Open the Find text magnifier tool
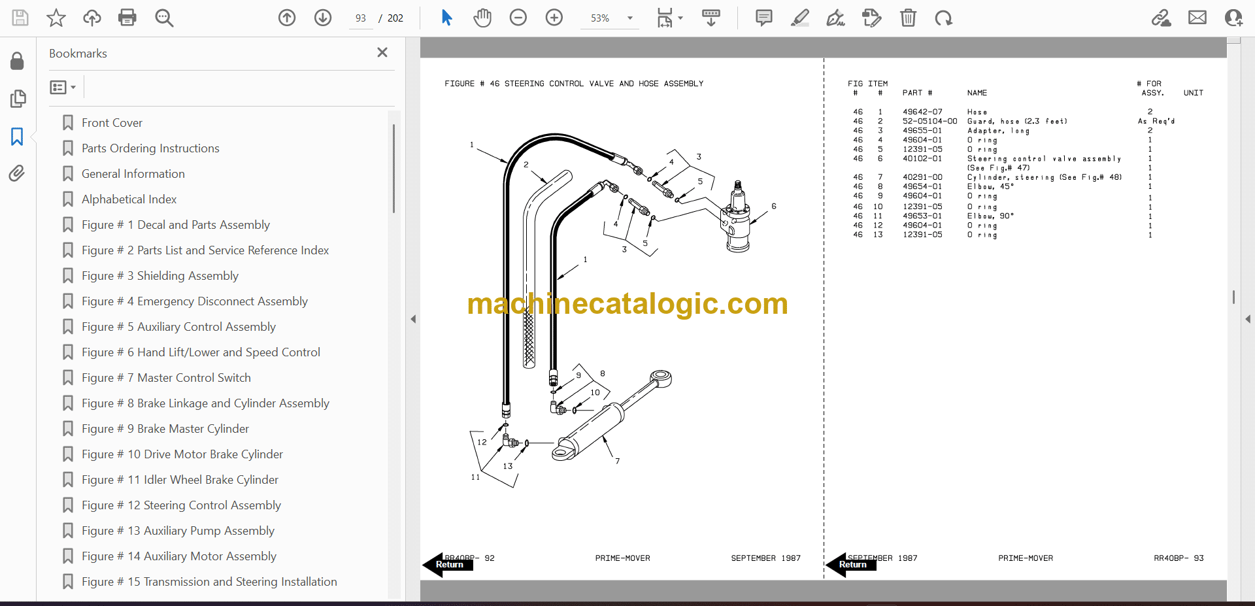Viewport: 1255px width, 606px height. (164, 18)
